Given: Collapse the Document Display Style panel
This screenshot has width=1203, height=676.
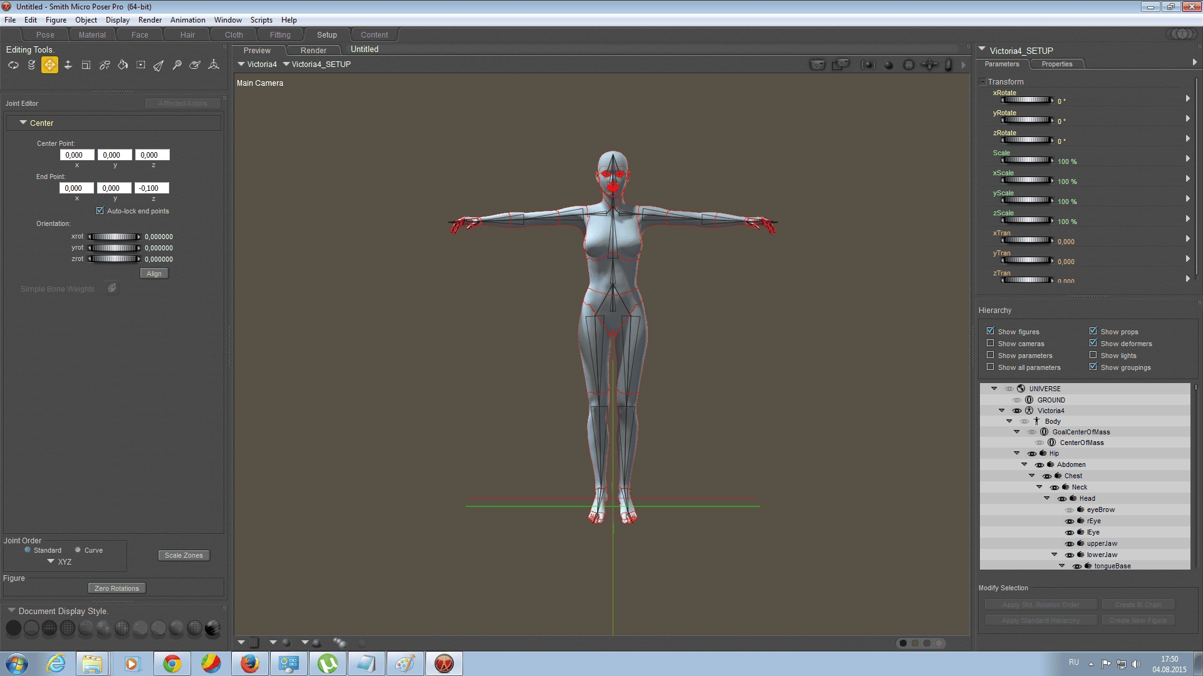Looking at the screenshot, I should coord(11,610).
